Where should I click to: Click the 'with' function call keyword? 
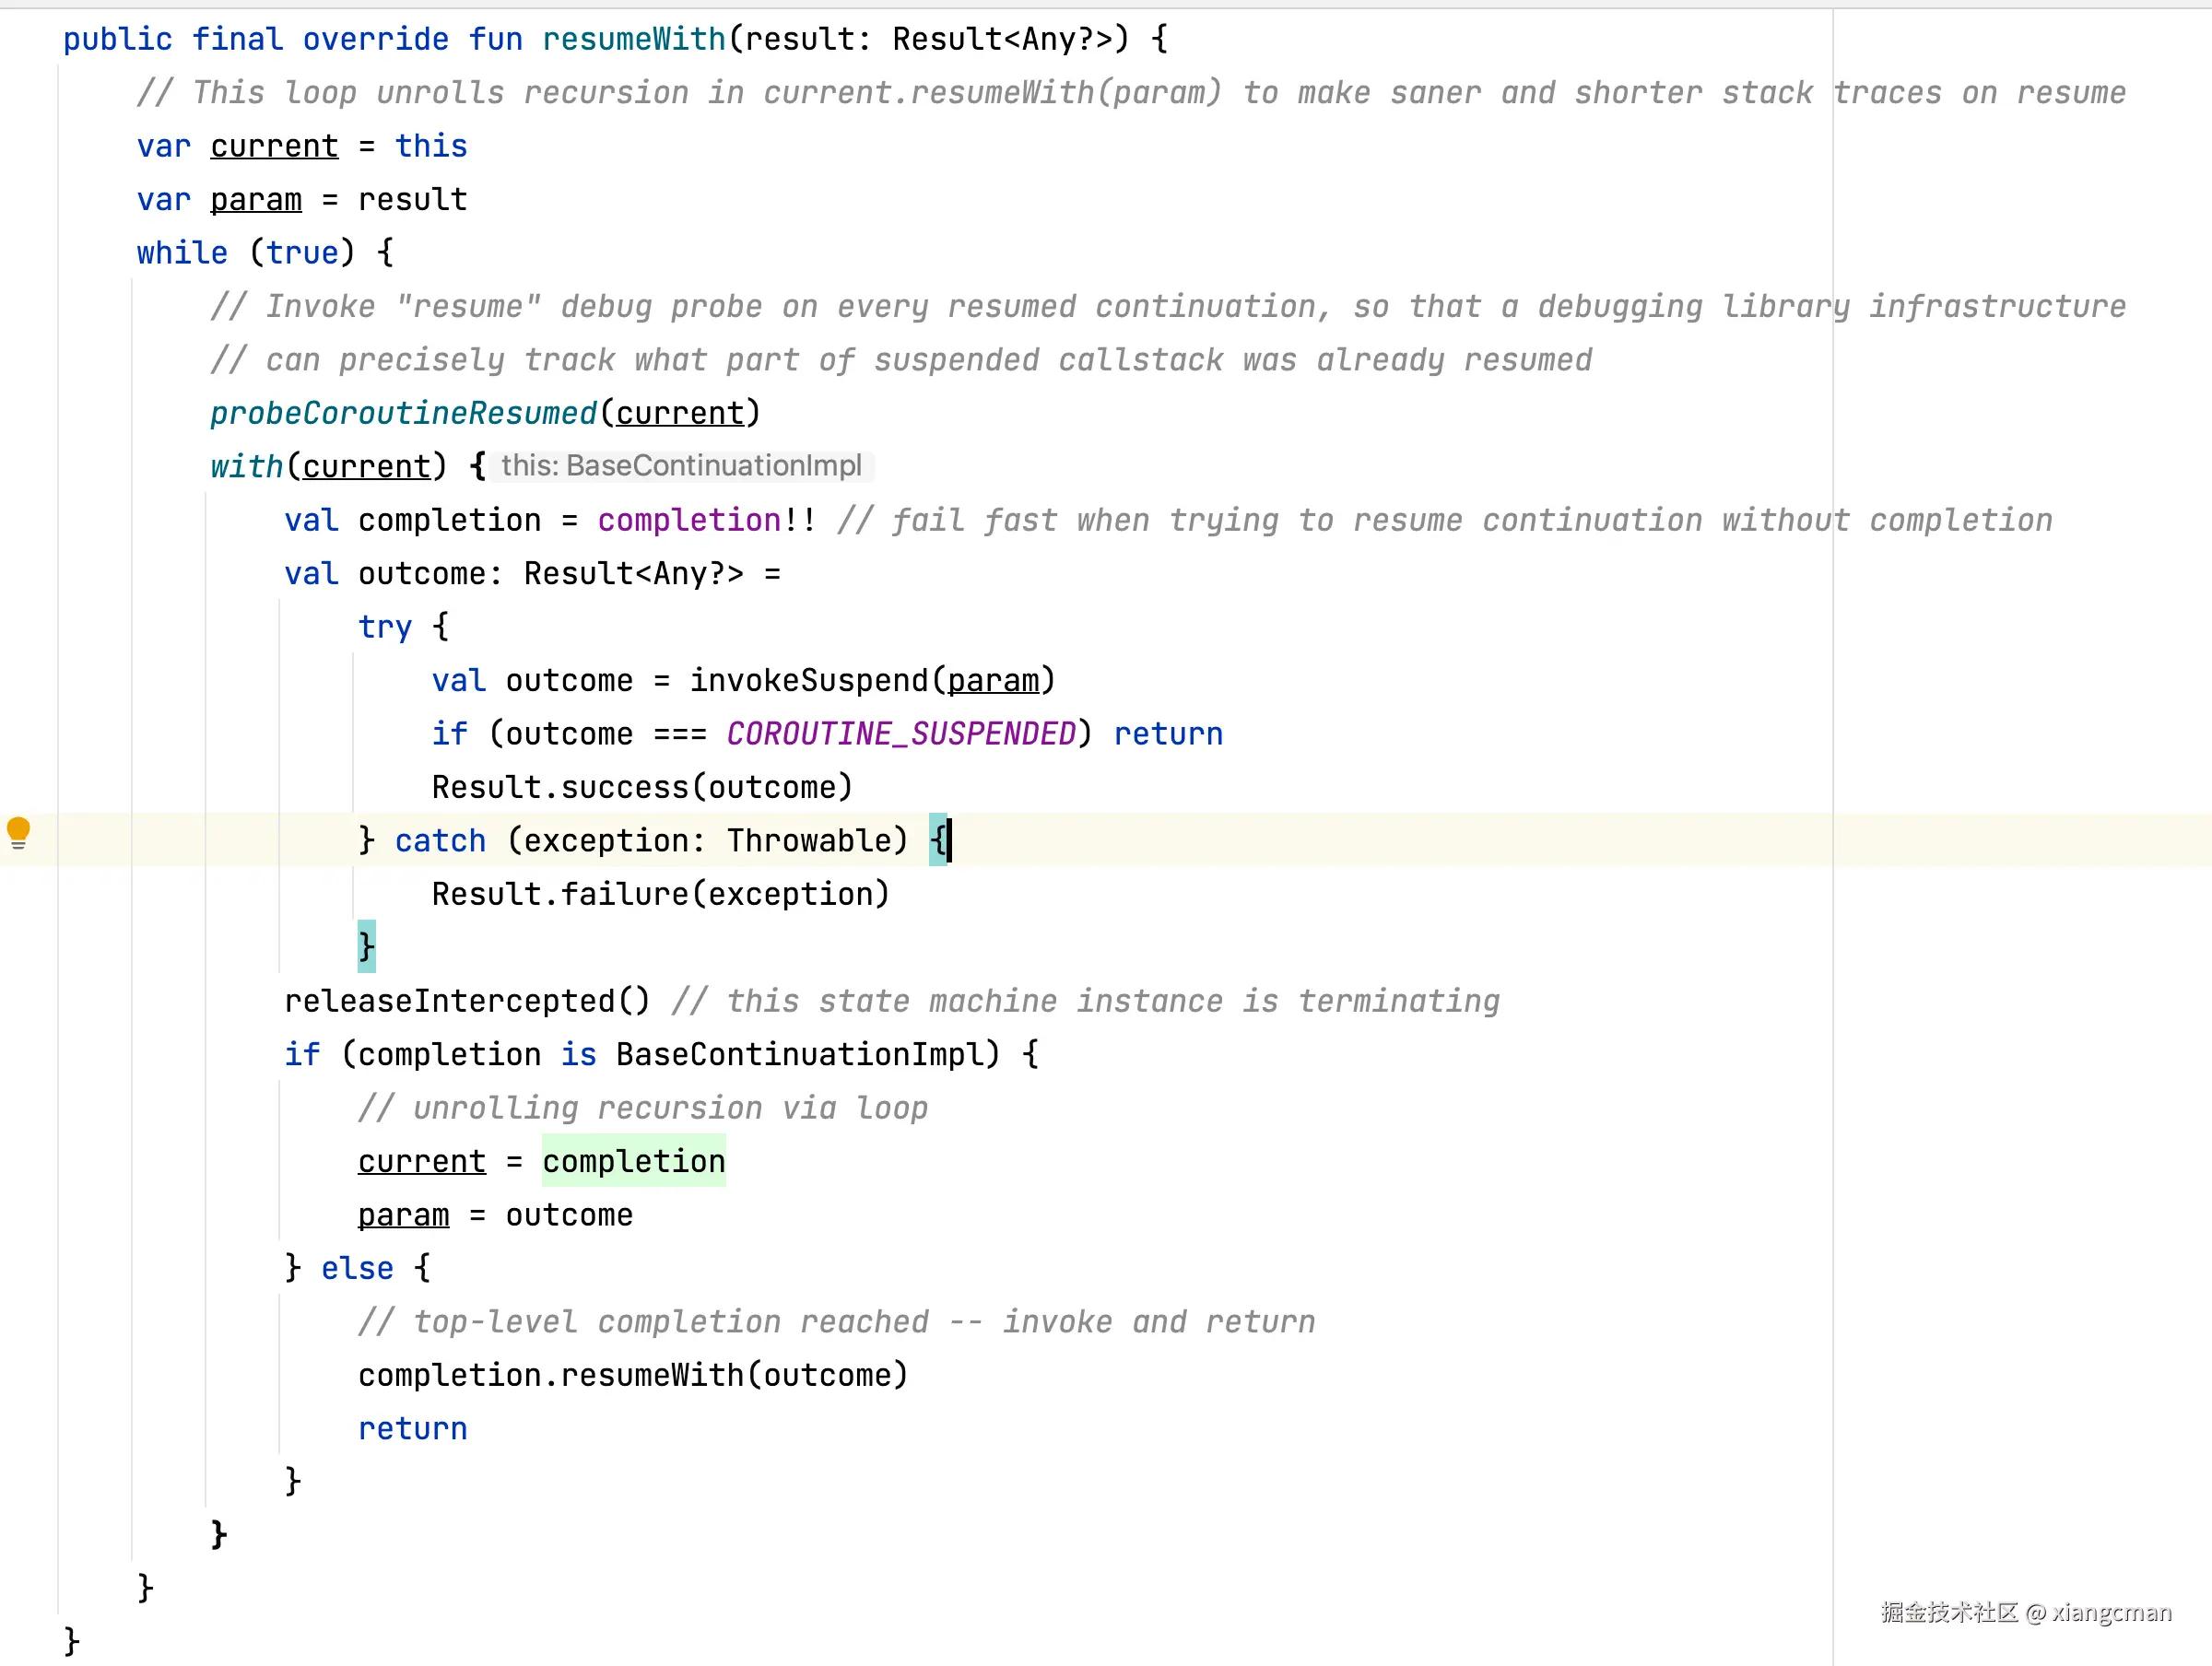[x=246, y=467]
